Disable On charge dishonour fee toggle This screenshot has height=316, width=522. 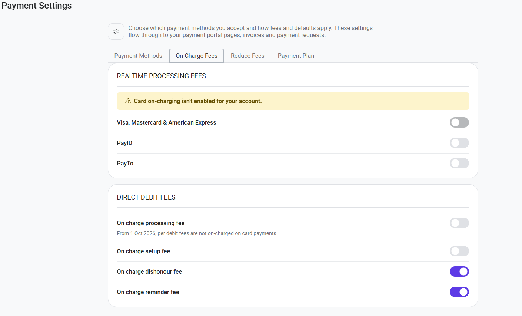coord(459,271)
